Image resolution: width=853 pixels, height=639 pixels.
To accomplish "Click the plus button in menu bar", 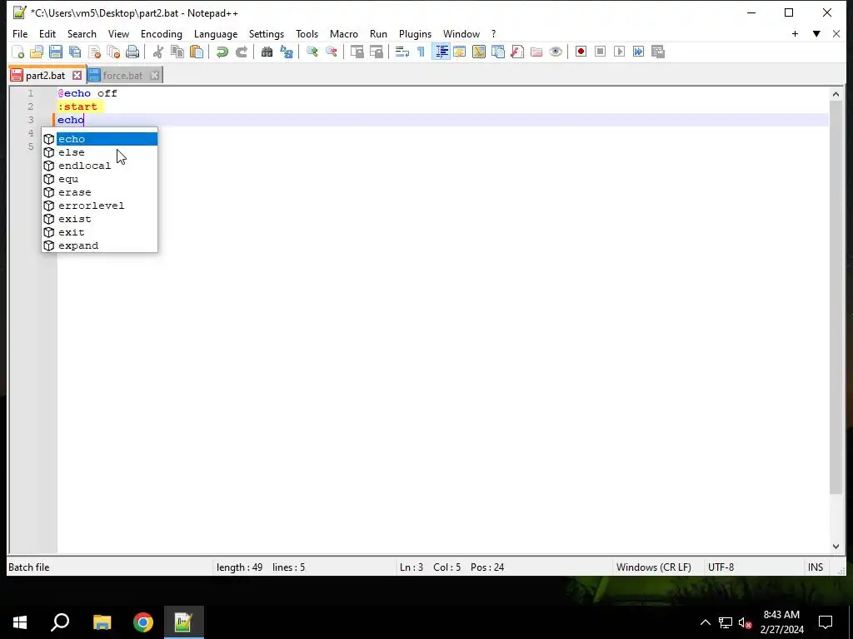I will pyautogui.click(x=795, y=33).
